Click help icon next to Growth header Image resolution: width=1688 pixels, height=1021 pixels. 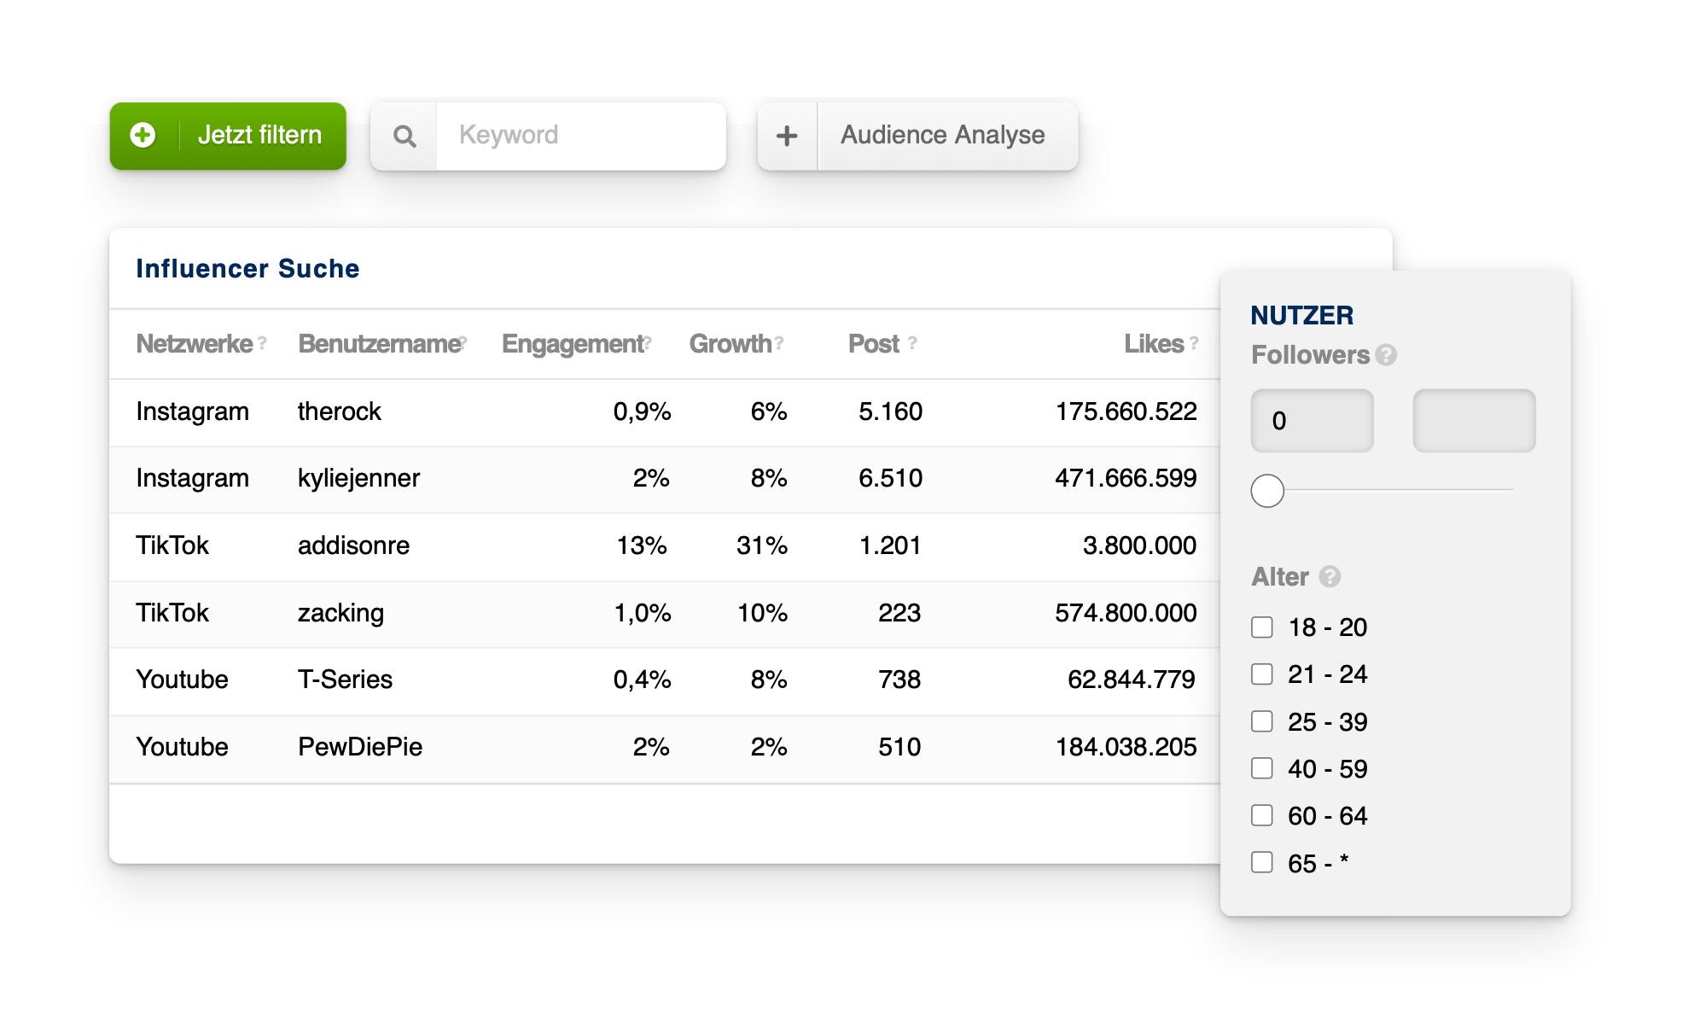[x=779, y=342]
